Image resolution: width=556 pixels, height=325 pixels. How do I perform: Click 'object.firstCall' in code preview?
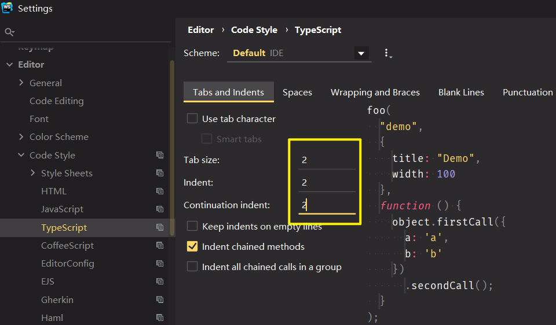[x=442, y=222]
